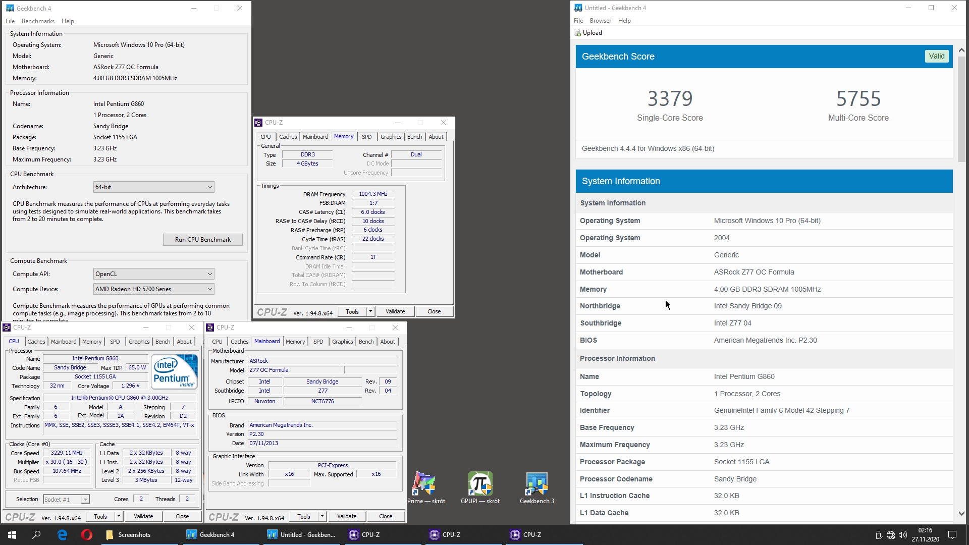Click Motherboard ASRock Z77 OC Formula row

(764, 272)
